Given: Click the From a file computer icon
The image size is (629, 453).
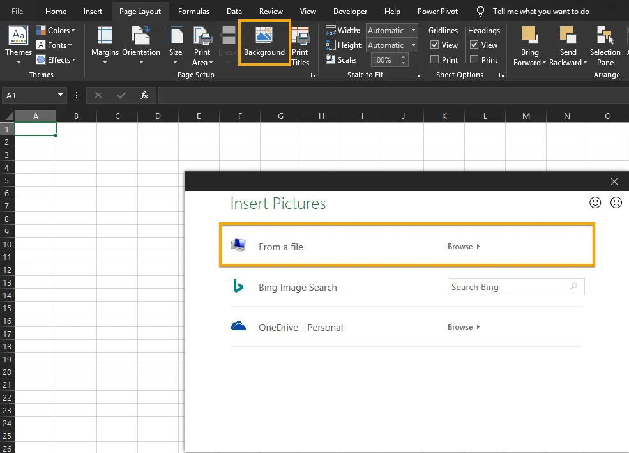Looking at the screenshot, I should (238, 245).
